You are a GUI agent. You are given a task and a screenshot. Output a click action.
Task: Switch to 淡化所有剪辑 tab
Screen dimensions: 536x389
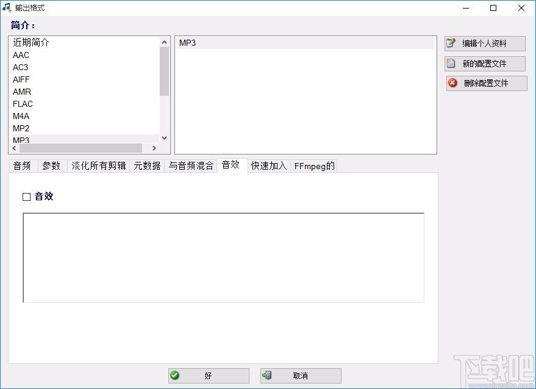pos(98,166)
